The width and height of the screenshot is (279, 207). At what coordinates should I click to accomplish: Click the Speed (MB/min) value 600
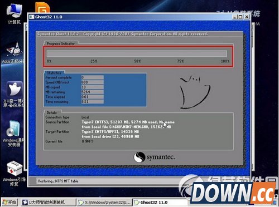tap(92, 82)
